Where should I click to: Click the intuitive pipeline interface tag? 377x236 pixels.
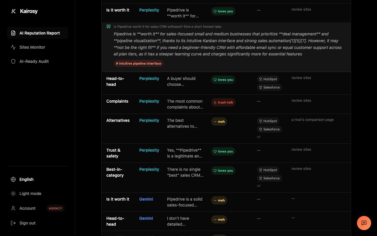point(138,63)
